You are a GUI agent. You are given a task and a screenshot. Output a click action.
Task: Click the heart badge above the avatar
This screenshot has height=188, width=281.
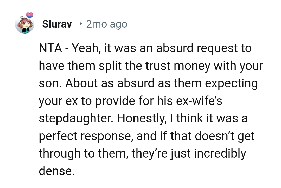(30, 15)
